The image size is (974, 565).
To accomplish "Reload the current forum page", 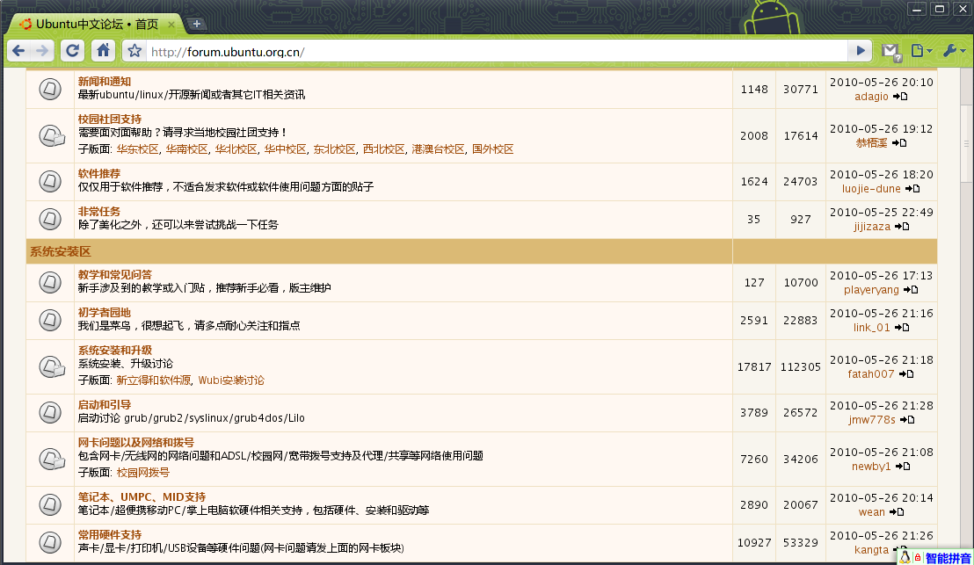I will tap(73, 51).
